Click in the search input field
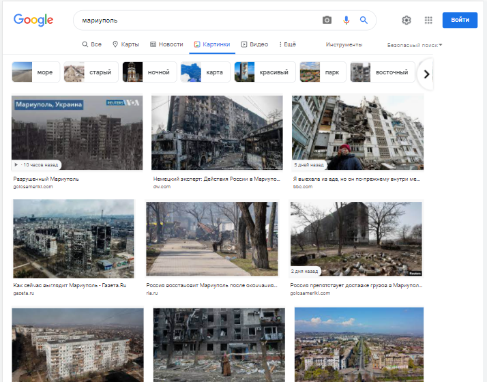 pyautogui.click(x=198, y=20)
